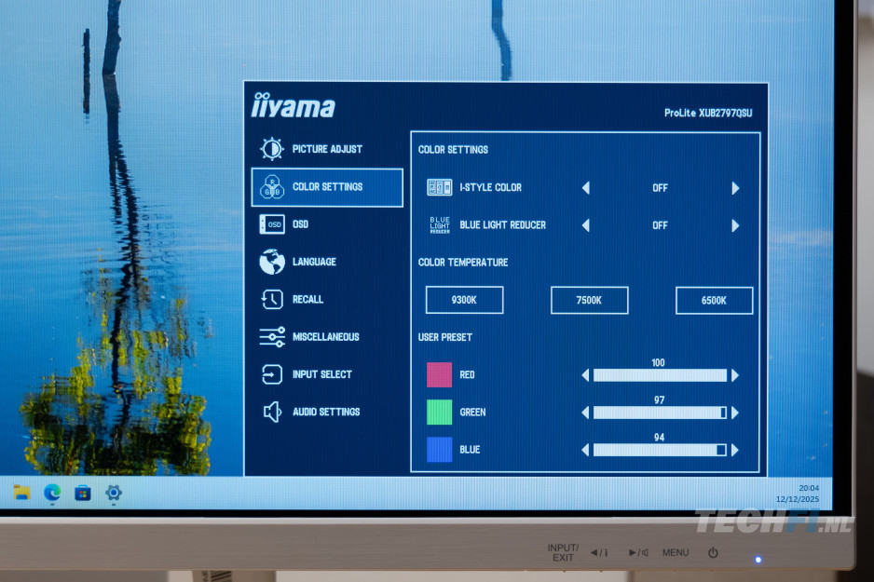The width and height of the screenshot is (874, 582).
Task: Select the 9300K color temperature
Action: coord(464,300)
